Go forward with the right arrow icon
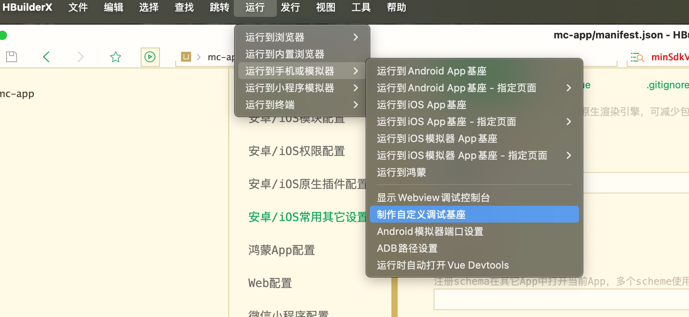Viewport: 689px width, 317px height. [x=80, y=57]
